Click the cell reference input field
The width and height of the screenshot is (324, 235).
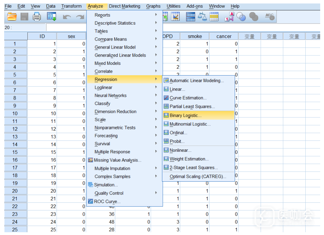pyautogui.click(x=24, y=27)
